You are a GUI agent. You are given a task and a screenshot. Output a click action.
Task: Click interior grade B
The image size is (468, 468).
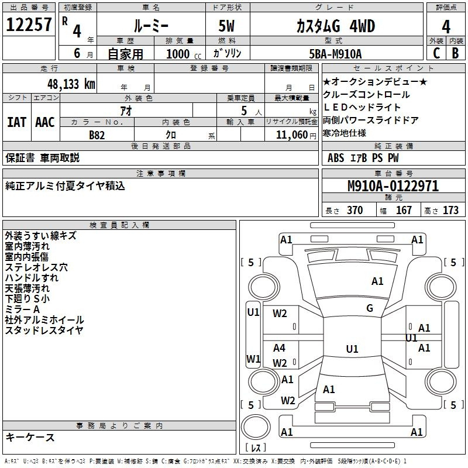tap(456, 53)
